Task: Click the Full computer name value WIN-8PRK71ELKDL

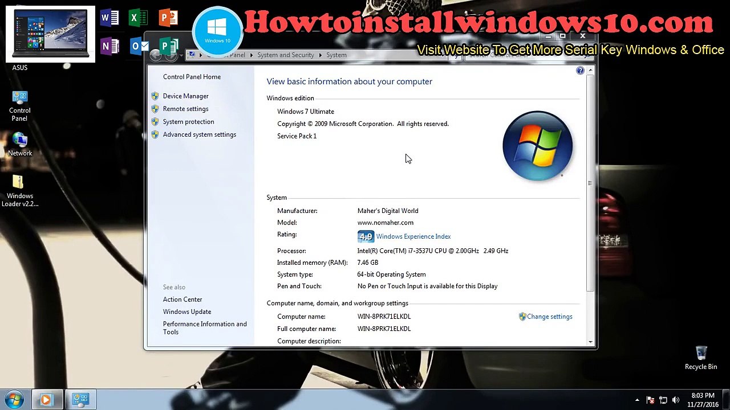Action: 384,329
